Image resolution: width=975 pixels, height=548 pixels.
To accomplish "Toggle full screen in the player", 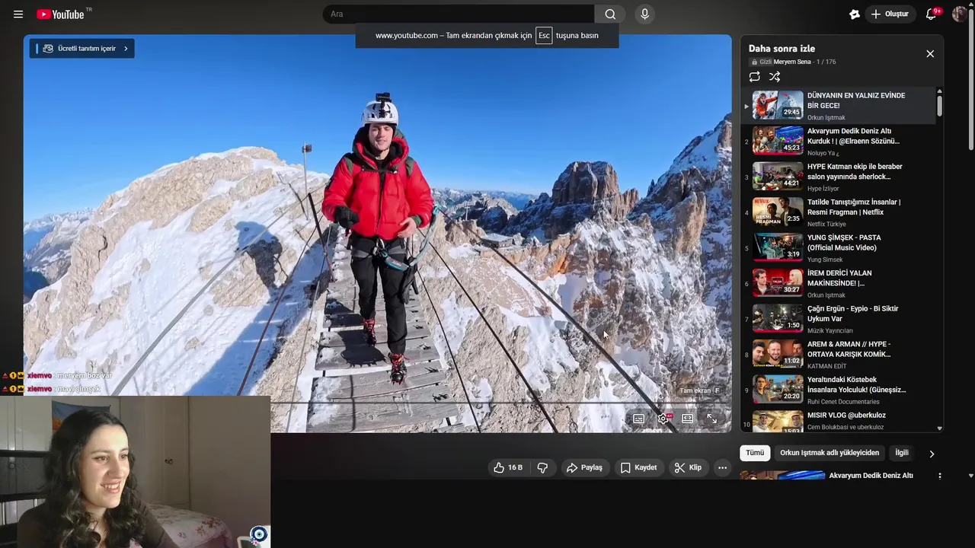I will pyautogui.click(x=711, y=419).
